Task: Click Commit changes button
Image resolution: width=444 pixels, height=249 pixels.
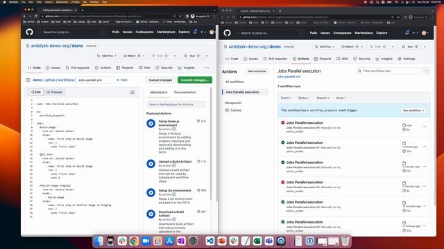Action: (x=195, y=80)
